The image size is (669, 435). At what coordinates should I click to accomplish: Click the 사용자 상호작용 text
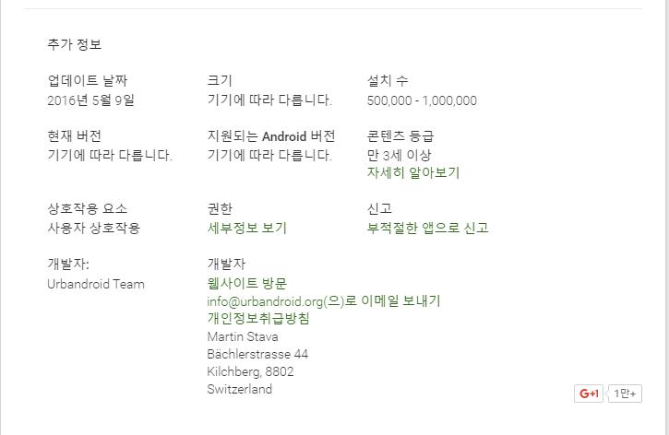(x=93, y=228)
